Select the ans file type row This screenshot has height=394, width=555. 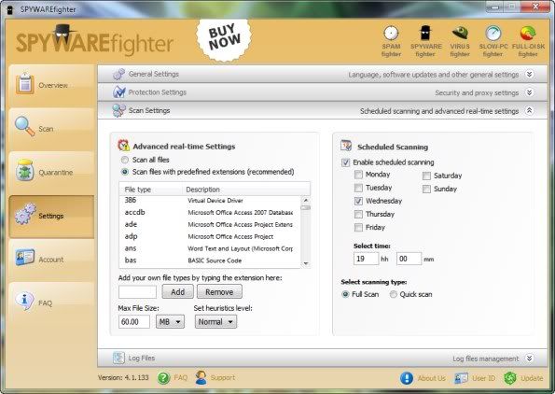tap(210, 248)
